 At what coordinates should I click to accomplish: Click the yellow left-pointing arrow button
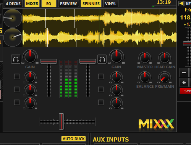pos(181,3)
